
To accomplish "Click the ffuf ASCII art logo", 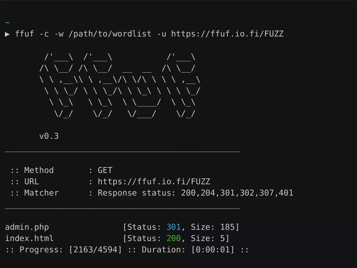I will 120,86.
